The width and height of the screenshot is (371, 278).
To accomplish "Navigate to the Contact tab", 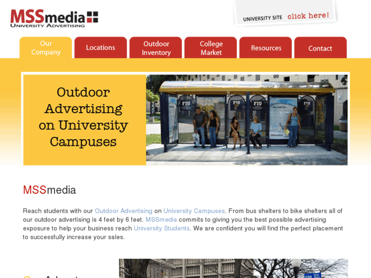I will 320,47.
